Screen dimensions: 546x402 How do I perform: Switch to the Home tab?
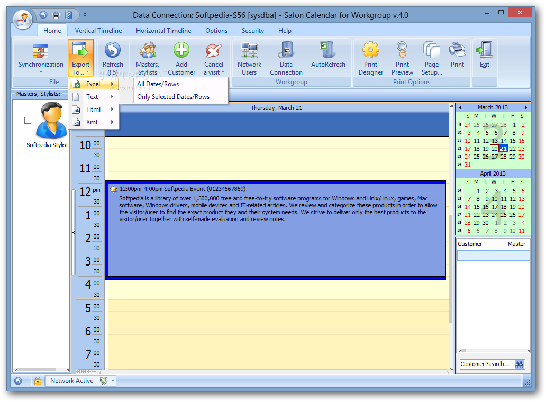click(52, 31)
